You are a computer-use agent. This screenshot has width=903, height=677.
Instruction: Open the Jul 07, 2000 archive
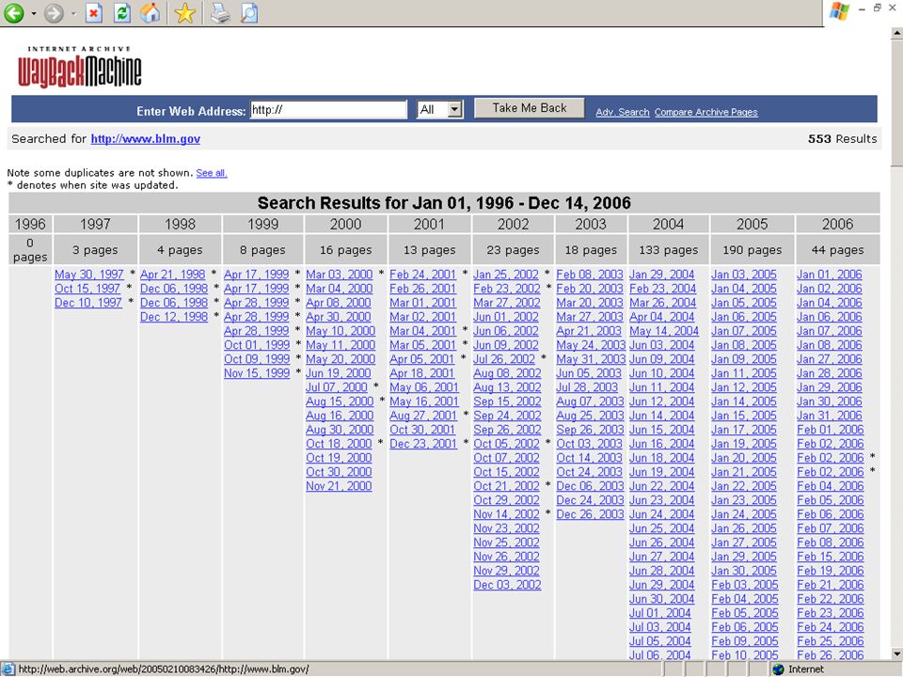(337, 387)
